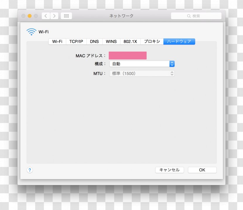Click the MAC アドレス label

(x=90, y=56)
